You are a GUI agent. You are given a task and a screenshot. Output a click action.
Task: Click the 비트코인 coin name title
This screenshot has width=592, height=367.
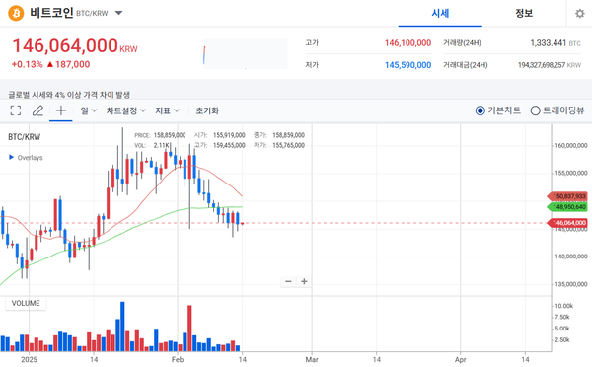pos(51,13)
